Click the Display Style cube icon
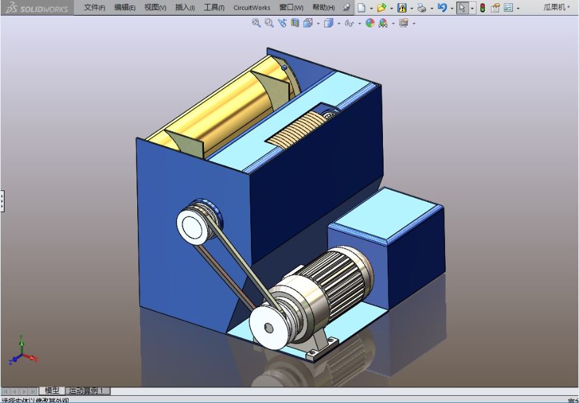This screenshot has height=403, width=579. click(328, 23)
